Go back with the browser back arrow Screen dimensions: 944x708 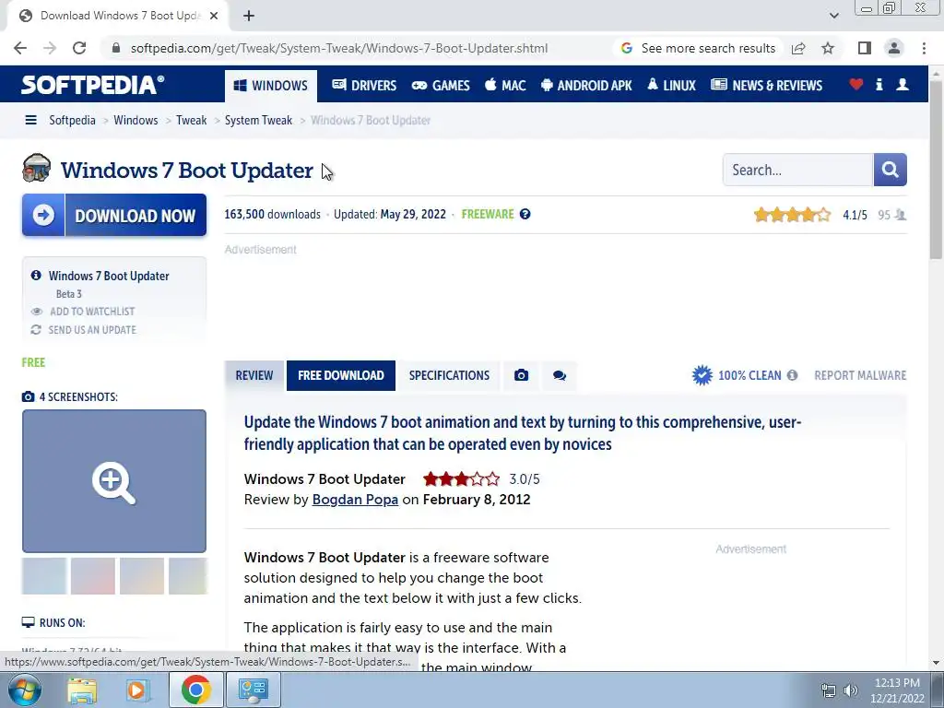[x=20, y=48]
